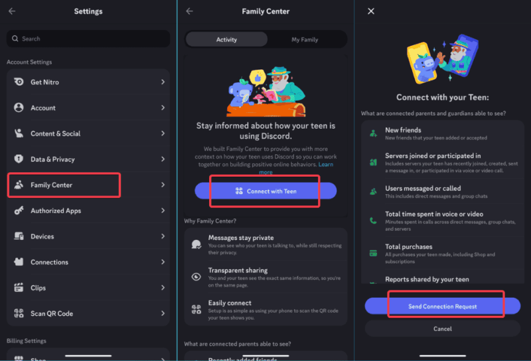Click the Connections puzzle icon
This screenshot has height=361, width=531.
pyautogui.click(x=19, y=262)
